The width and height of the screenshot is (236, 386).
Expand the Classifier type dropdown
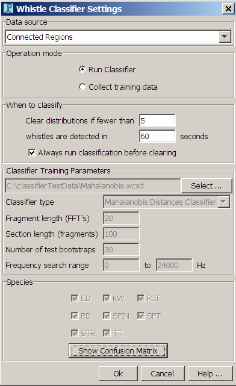coord(224,202)
